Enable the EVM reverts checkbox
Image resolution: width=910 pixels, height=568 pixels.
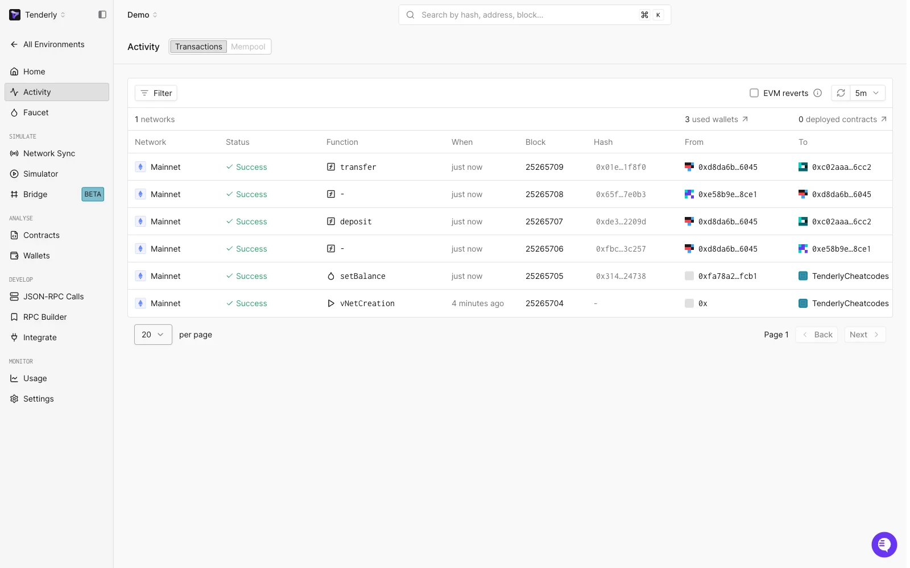(754, 93)
